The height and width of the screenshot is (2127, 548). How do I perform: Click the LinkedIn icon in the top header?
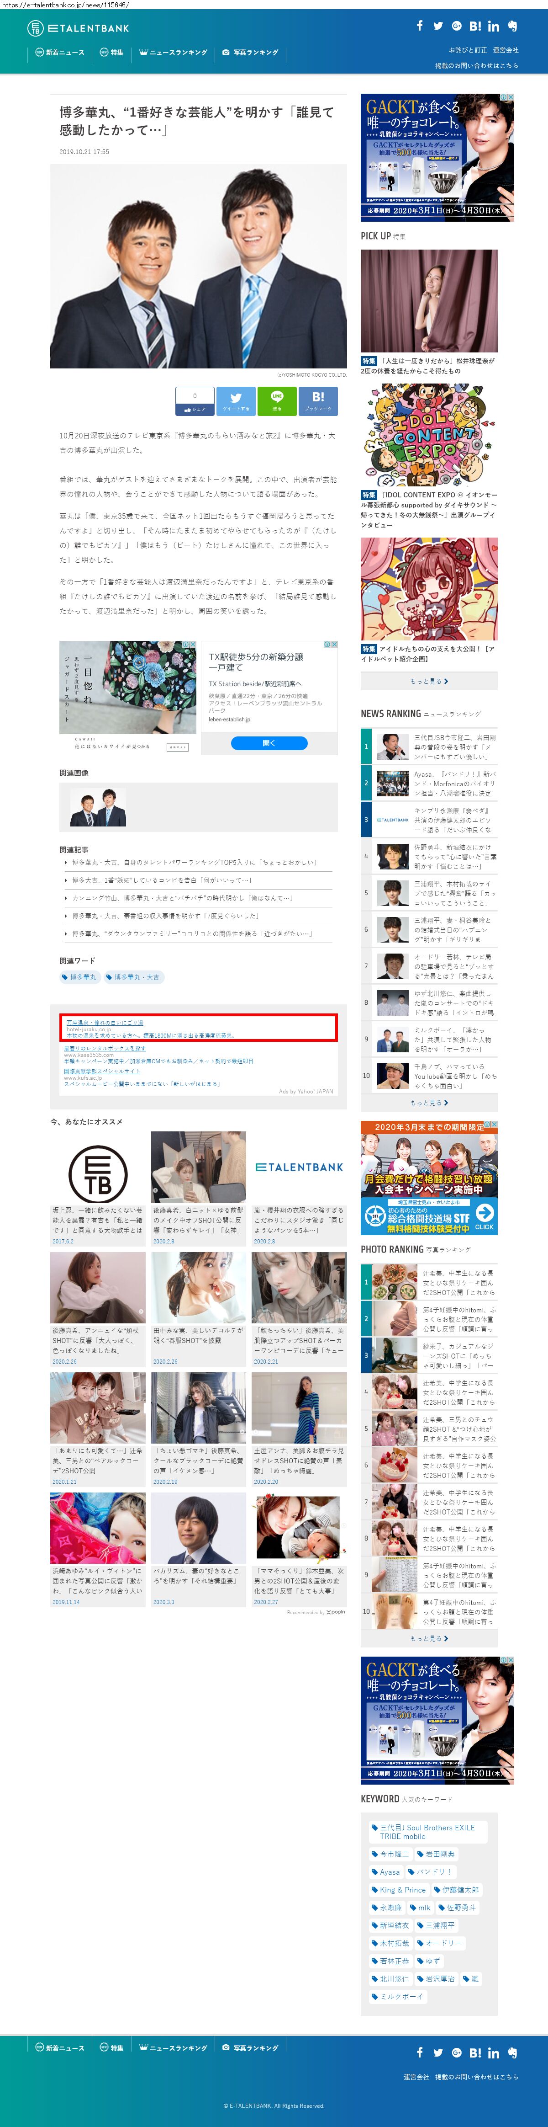tap(493, 27)
